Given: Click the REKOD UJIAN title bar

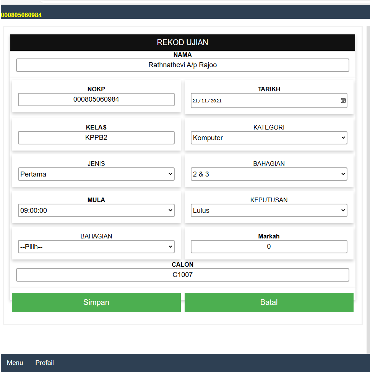Looking at the screenshot, I should pyautogui.click(x=182, y=42).
